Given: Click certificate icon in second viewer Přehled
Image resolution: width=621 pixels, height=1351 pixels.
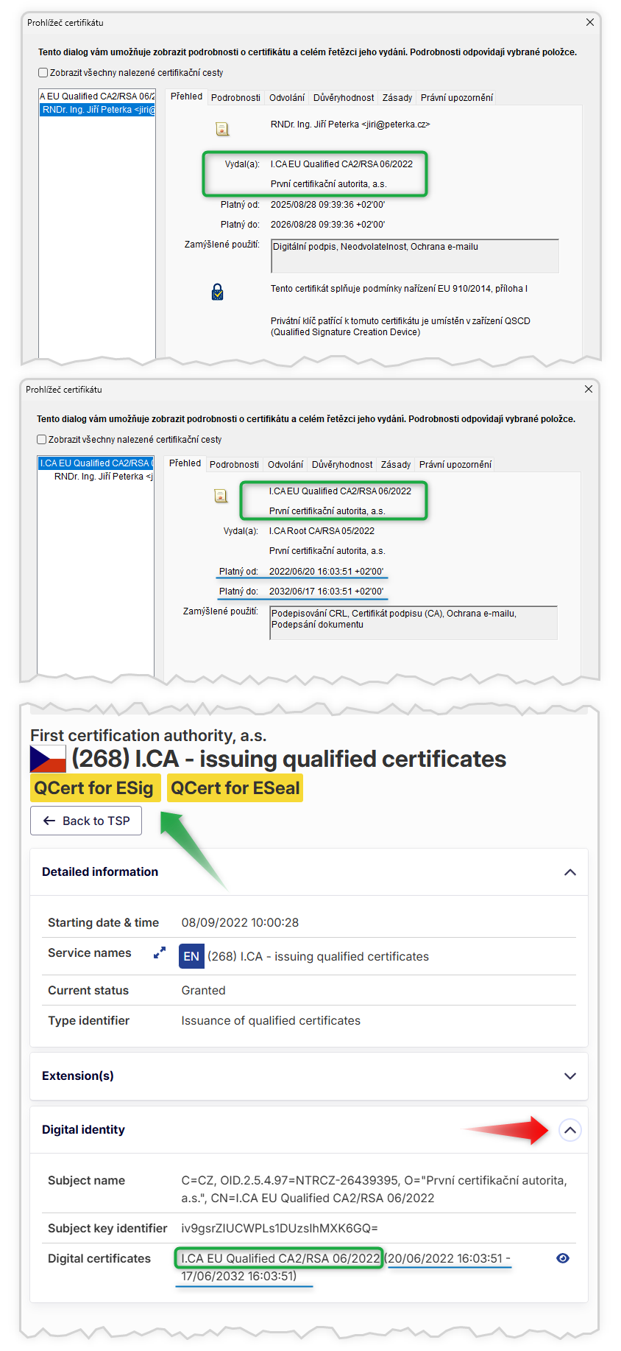Looking at the screenshot, I should coord(220,496).
